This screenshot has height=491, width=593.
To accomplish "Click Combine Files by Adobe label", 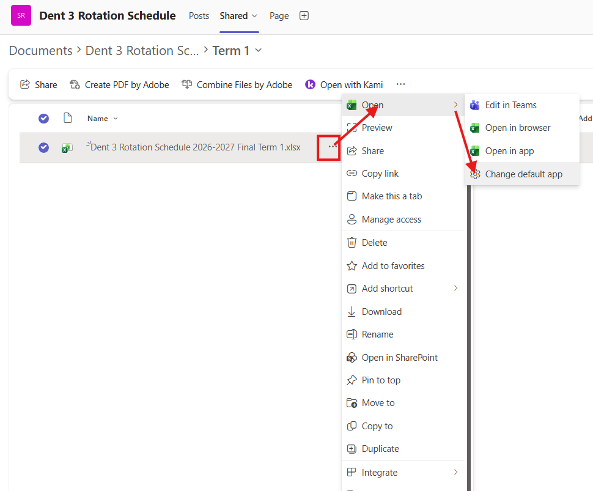I will (x=245, y=85).
